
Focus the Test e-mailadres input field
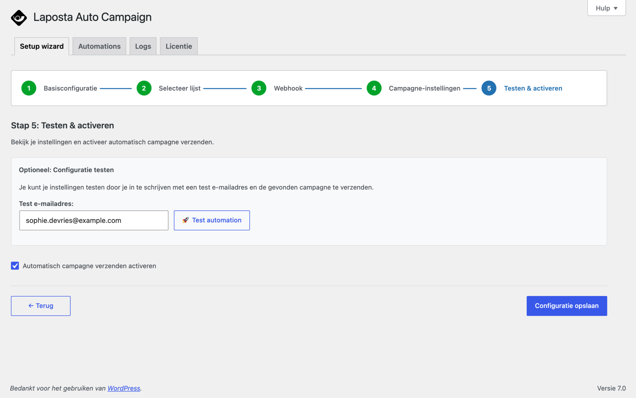[94, 220]
